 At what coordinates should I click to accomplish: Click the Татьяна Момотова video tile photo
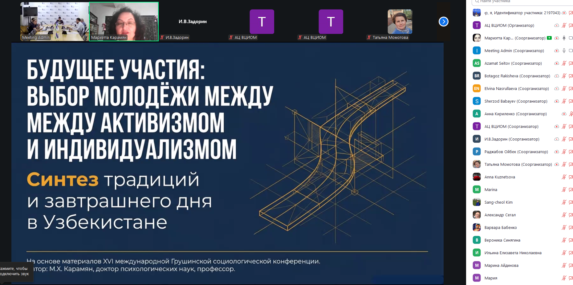click(x=400, y=22)
